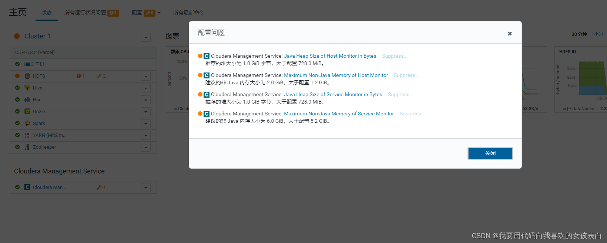Expand the HDFS actions dropdown
Screen dimensions: 607x243
(146, 76)
